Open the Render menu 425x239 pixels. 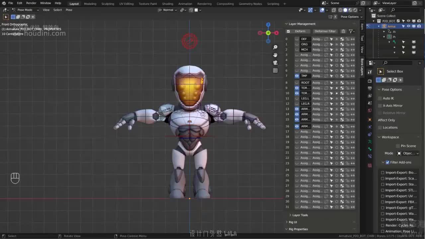(x=31, y=3)
